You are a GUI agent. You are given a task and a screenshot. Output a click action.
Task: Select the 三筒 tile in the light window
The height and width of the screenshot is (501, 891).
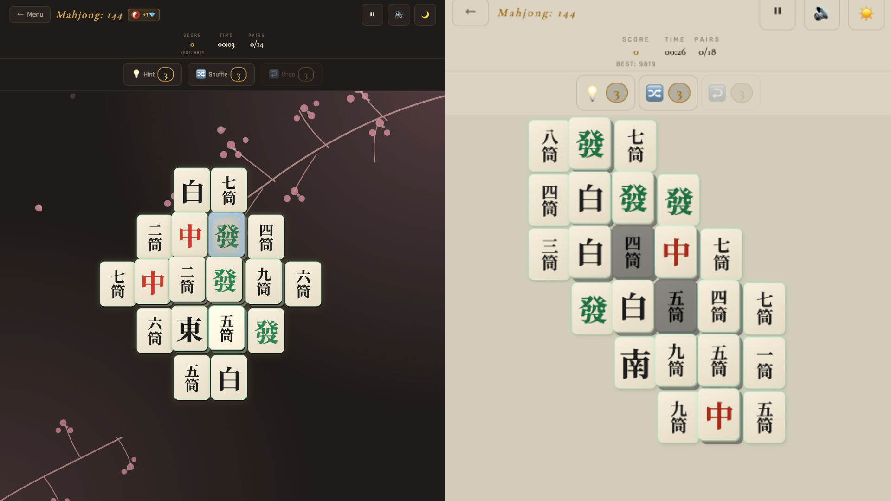[x=549, y=255]
